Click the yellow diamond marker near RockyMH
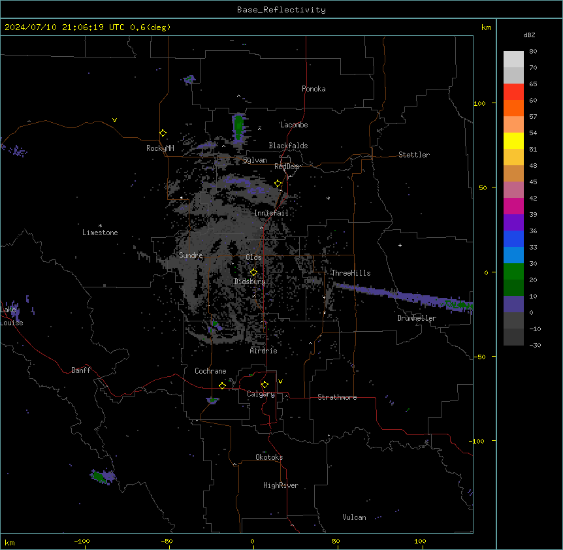563x550 pixels. coord(163,133)
